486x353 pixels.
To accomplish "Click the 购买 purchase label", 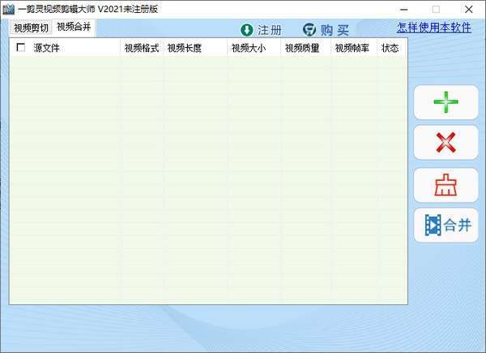I will [335, 30].
